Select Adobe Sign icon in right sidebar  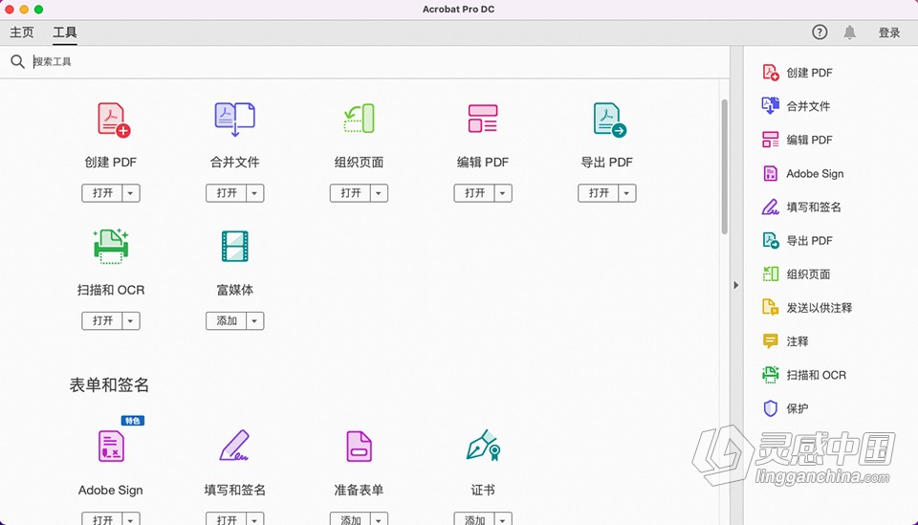(x=771, y=173)
